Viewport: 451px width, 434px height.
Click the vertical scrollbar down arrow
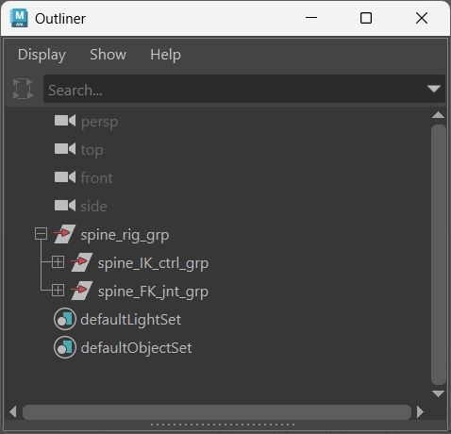click(438, 393)
